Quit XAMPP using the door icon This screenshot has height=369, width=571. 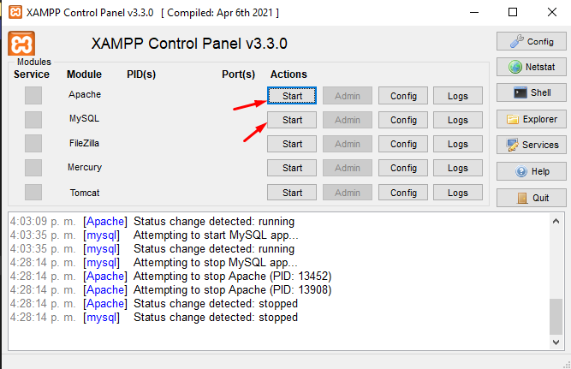(531, 197)
